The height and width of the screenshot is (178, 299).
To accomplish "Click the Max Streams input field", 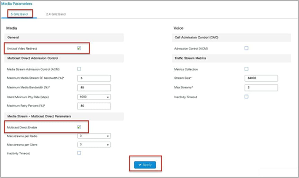I will (261, 87).
